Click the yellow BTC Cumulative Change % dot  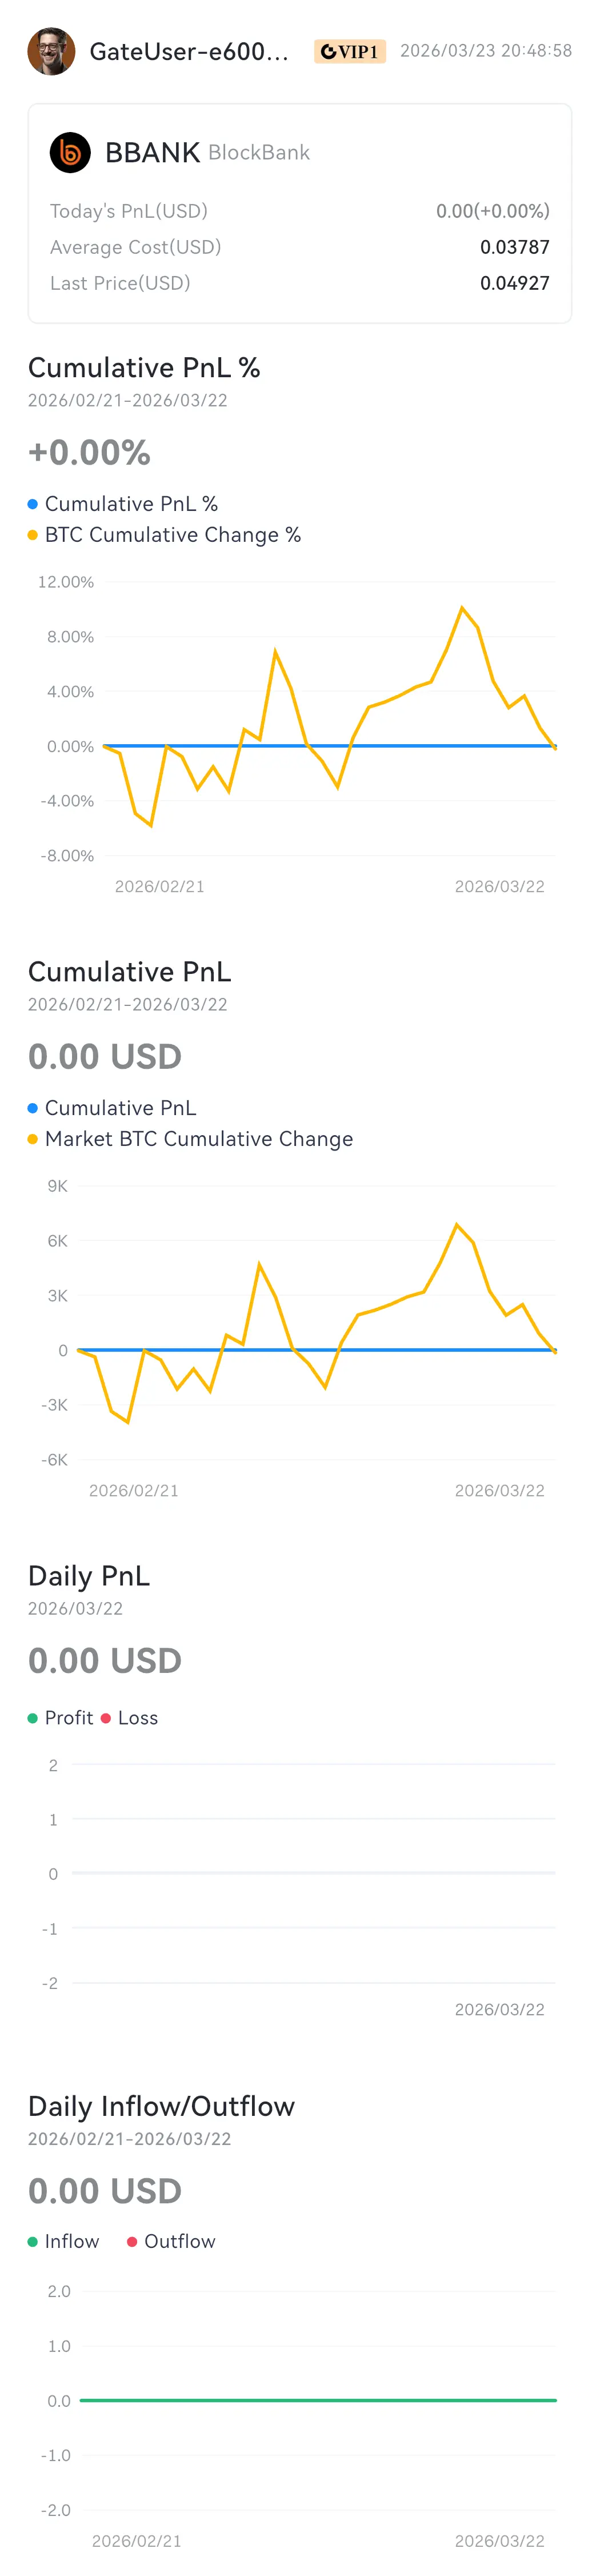pyautogui.click(x=33, y=535)
